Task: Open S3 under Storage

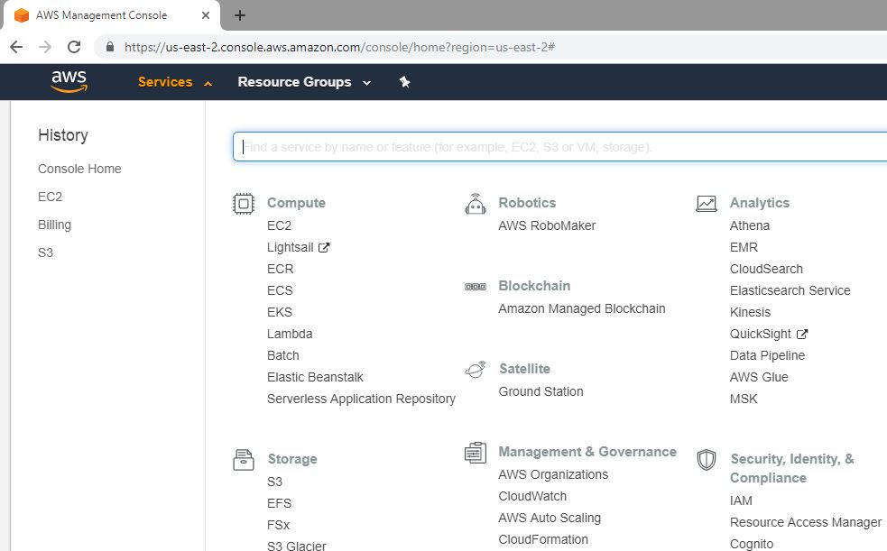Action: point(274,482)
